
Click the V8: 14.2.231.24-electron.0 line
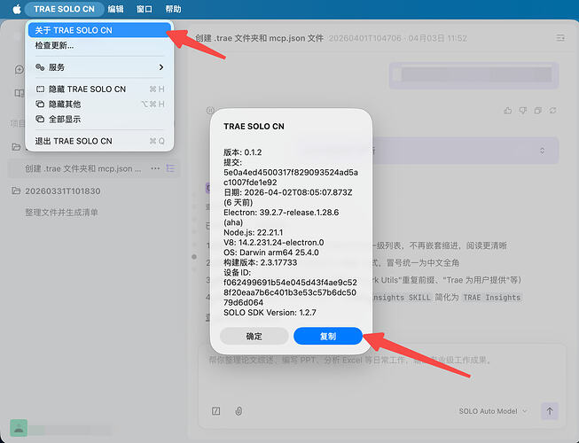[274, 243]
